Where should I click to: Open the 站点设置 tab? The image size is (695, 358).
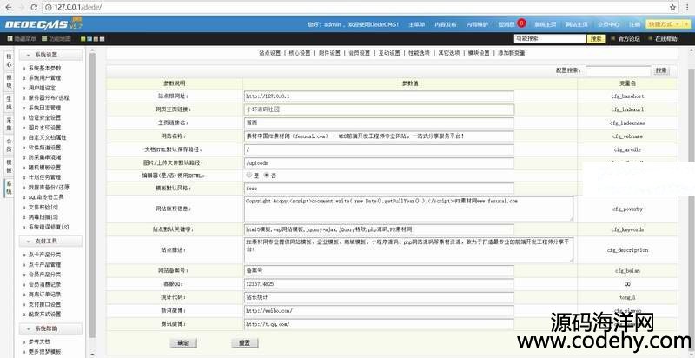[270, 53]
